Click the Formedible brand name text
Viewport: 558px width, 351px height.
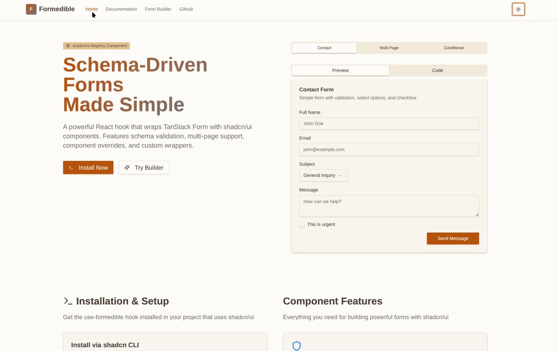[57, 9]
